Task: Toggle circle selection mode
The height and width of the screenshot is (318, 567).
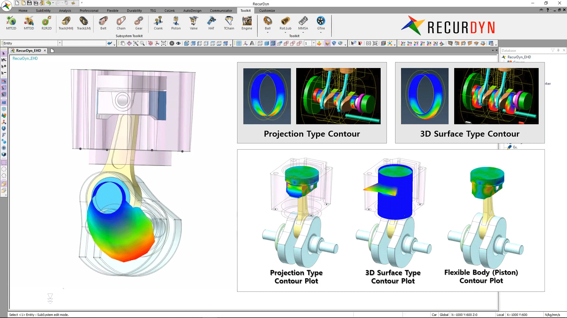Action: coord(4,169)
